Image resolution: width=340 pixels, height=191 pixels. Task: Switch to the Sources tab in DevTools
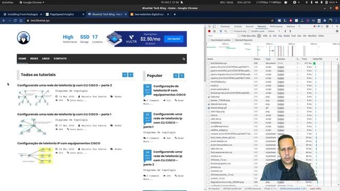[249, 27]
